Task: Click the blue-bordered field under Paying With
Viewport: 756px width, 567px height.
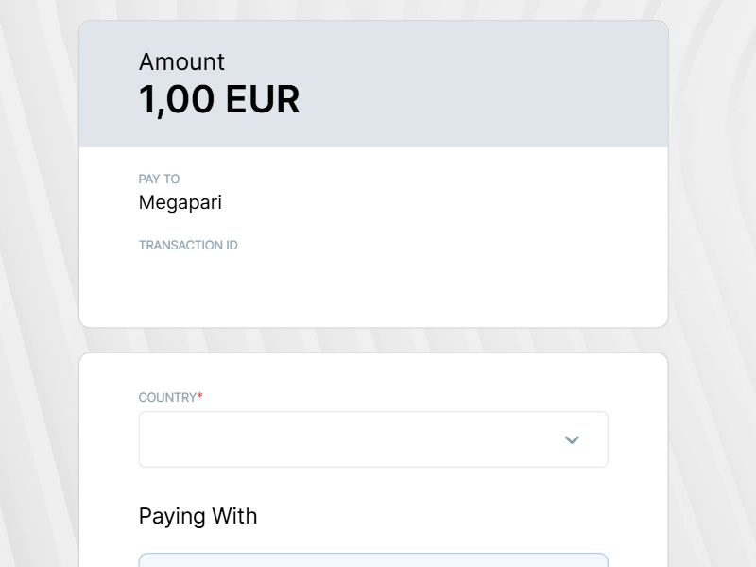Action: (373, 560)
